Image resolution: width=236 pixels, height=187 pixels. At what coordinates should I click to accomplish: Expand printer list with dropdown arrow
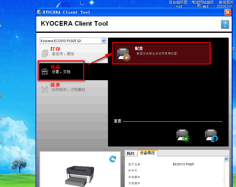click(103, 41)
